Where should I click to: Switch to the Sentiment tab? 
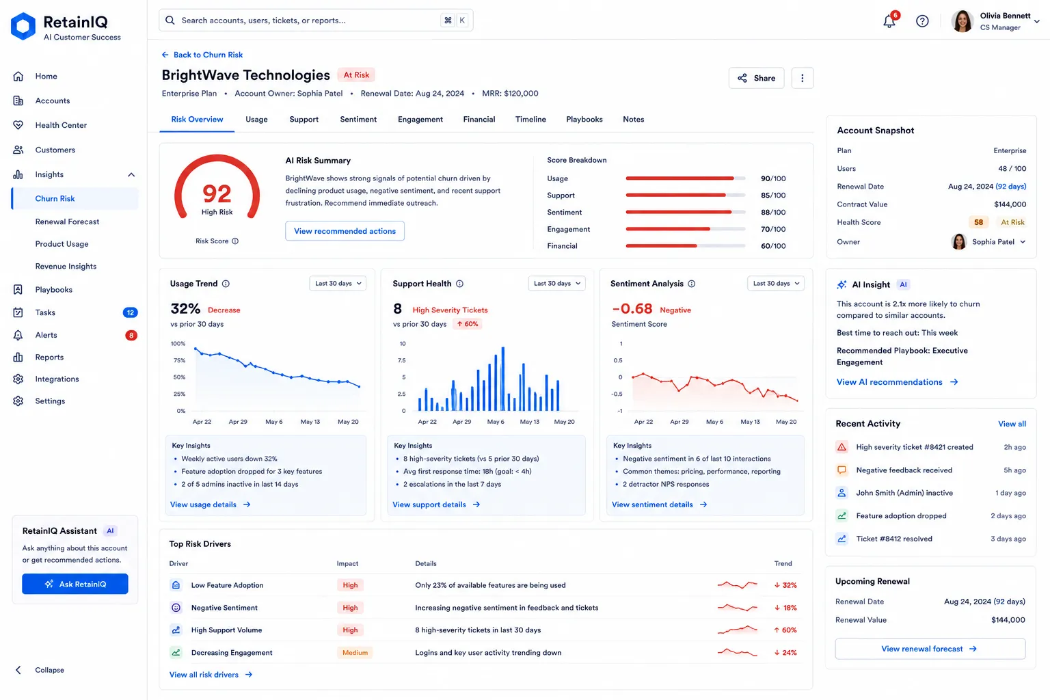(358, 120)
